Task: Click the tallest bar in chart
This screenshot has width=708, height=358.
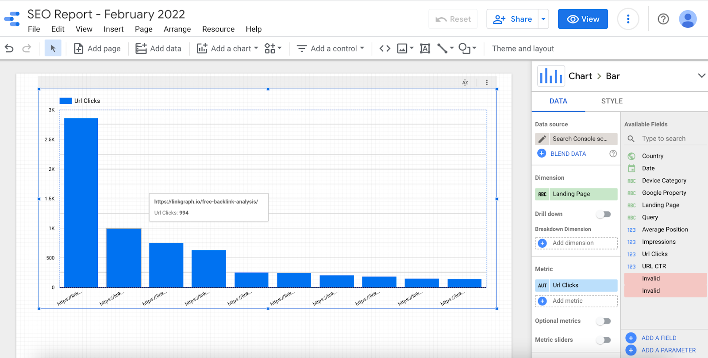Action: [x=81, y=203]
